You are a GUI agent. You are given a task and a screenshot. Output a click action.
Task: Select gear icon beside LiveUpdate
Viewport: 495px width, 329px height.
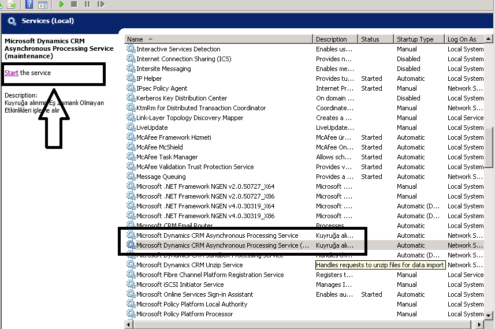[131, 127]
